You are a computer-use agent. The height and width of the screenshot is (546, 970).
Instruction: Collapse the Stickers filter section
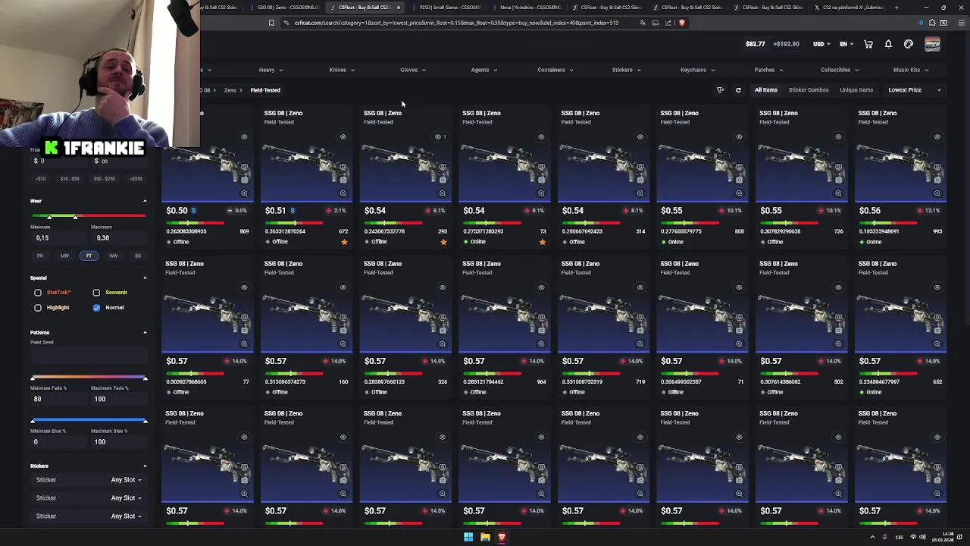[145, 466]
